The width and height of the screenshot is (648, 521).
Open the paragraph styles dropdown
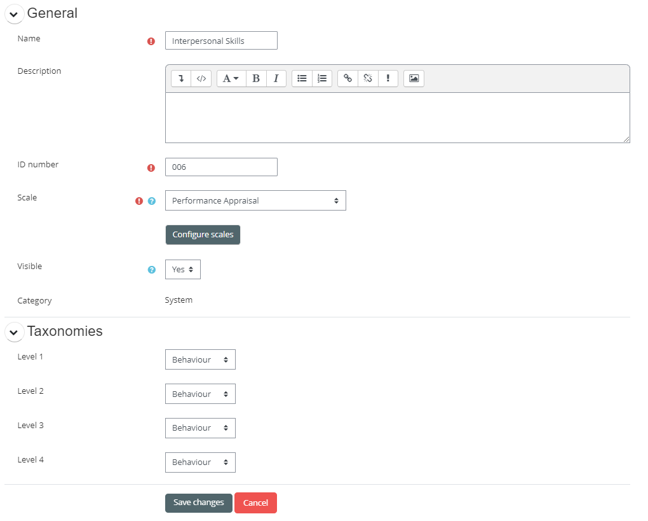pyautogui.click(x=231, y=78)
